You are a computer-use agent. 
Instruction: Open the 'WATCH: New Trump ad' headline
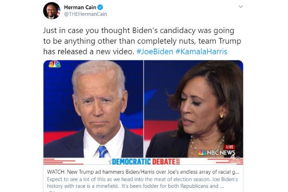tap(143, 172)
